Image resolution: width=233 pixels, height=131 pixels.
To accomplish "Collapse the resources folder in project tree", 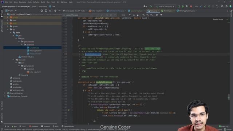I will point(13,60).
